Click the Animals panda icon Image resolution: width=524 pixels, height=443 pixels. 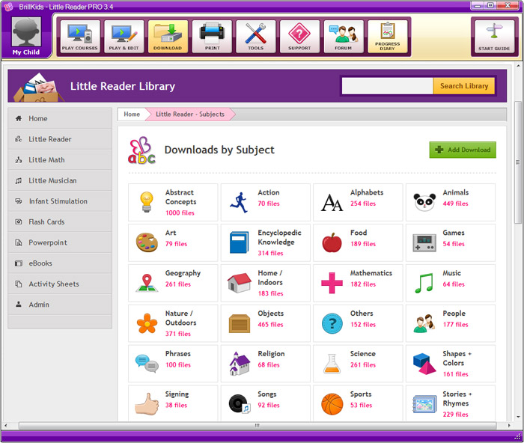click(x=424, y=202)
